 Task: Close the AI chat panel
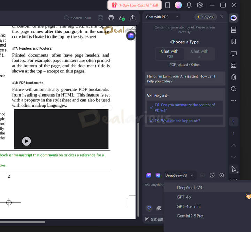pyautogui.click(x=222, y=17)
